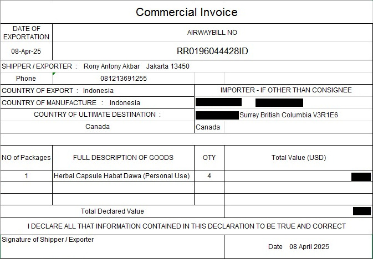
Task: Click the 08-Apr-25 exportation date cell
Action: [26, 51]
